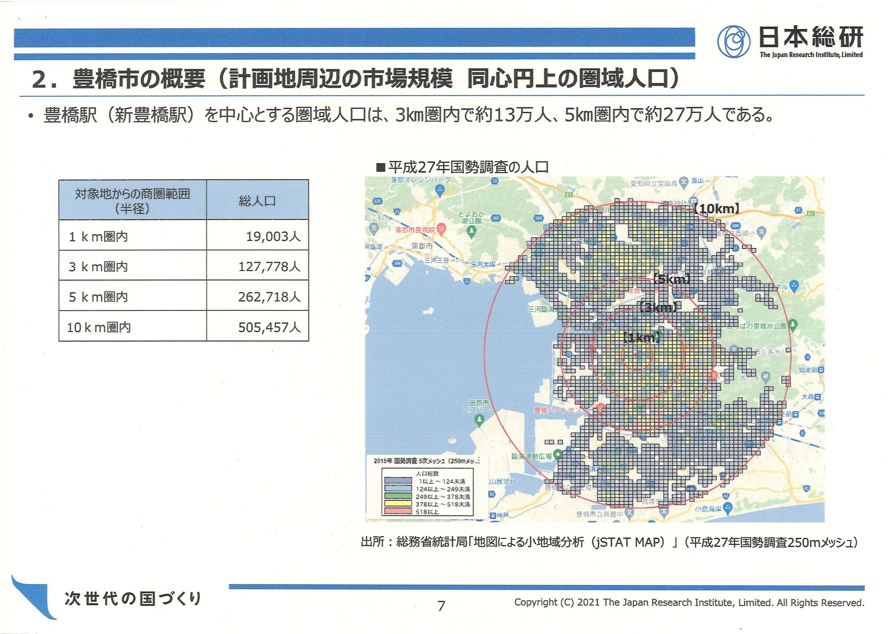The height and width of the screenshot is (634, 896).
Task: Click the population mesh map image
Action: coord(595,349)
